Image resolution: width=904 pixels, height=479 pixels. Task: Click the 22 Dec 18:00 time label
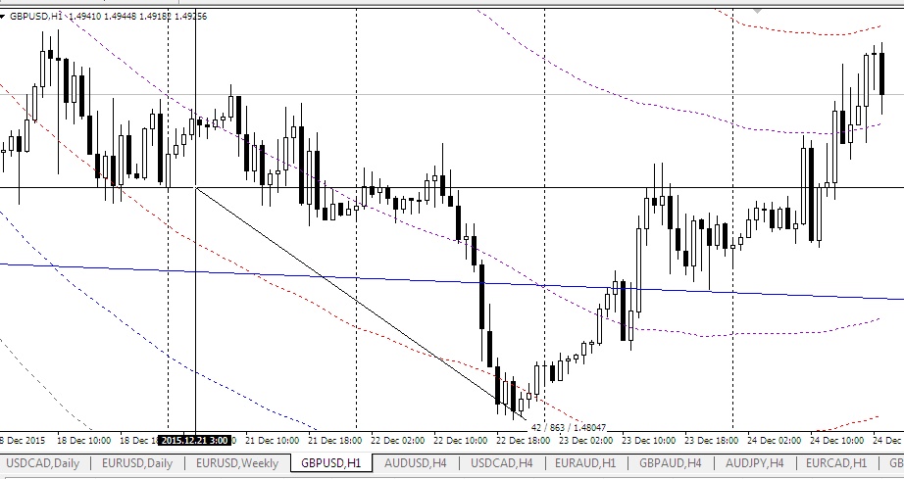pos(524,441)
